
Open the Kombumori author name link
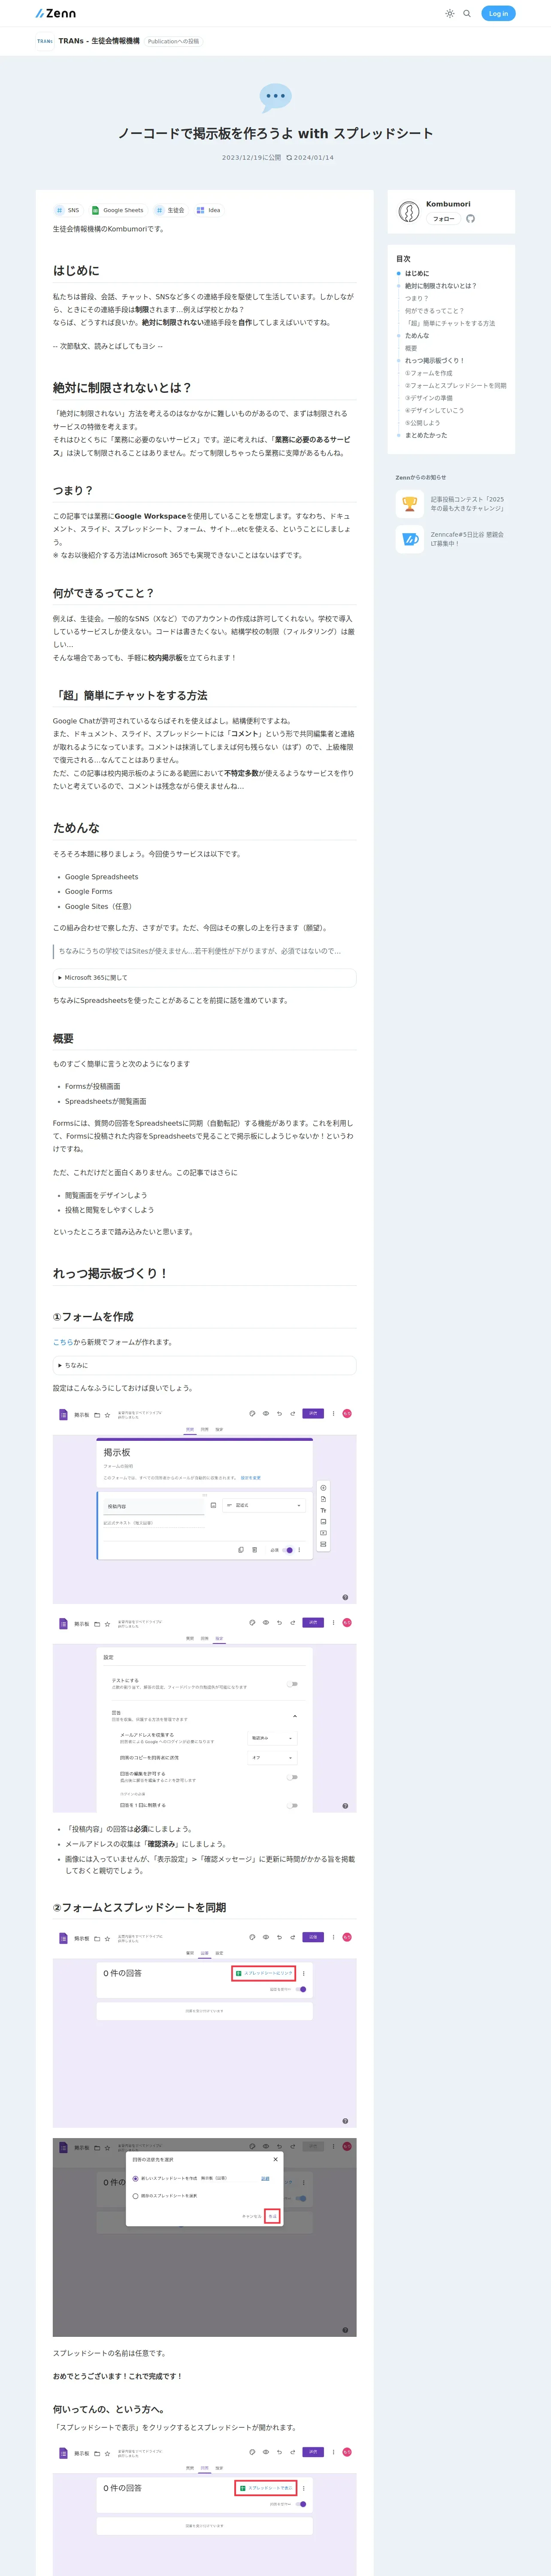(448, 204)
